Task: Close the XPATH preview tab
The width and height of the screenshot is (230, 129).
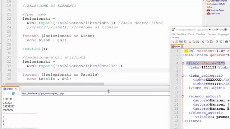Action: 16,89
